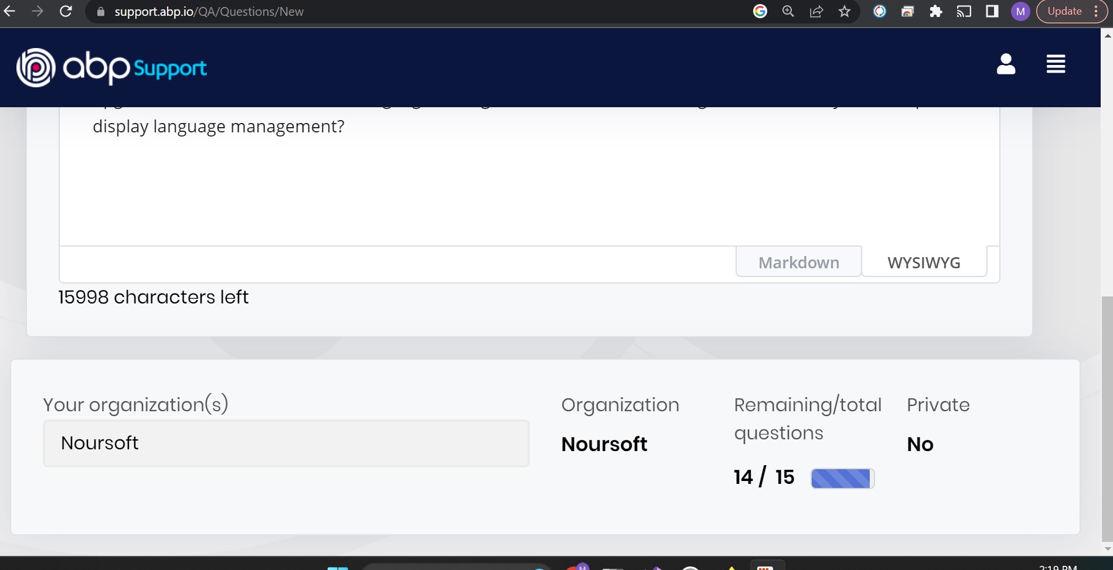Open the Noursoft organization selector
The width and height of the screenshot is (1113, 570).
286,443
